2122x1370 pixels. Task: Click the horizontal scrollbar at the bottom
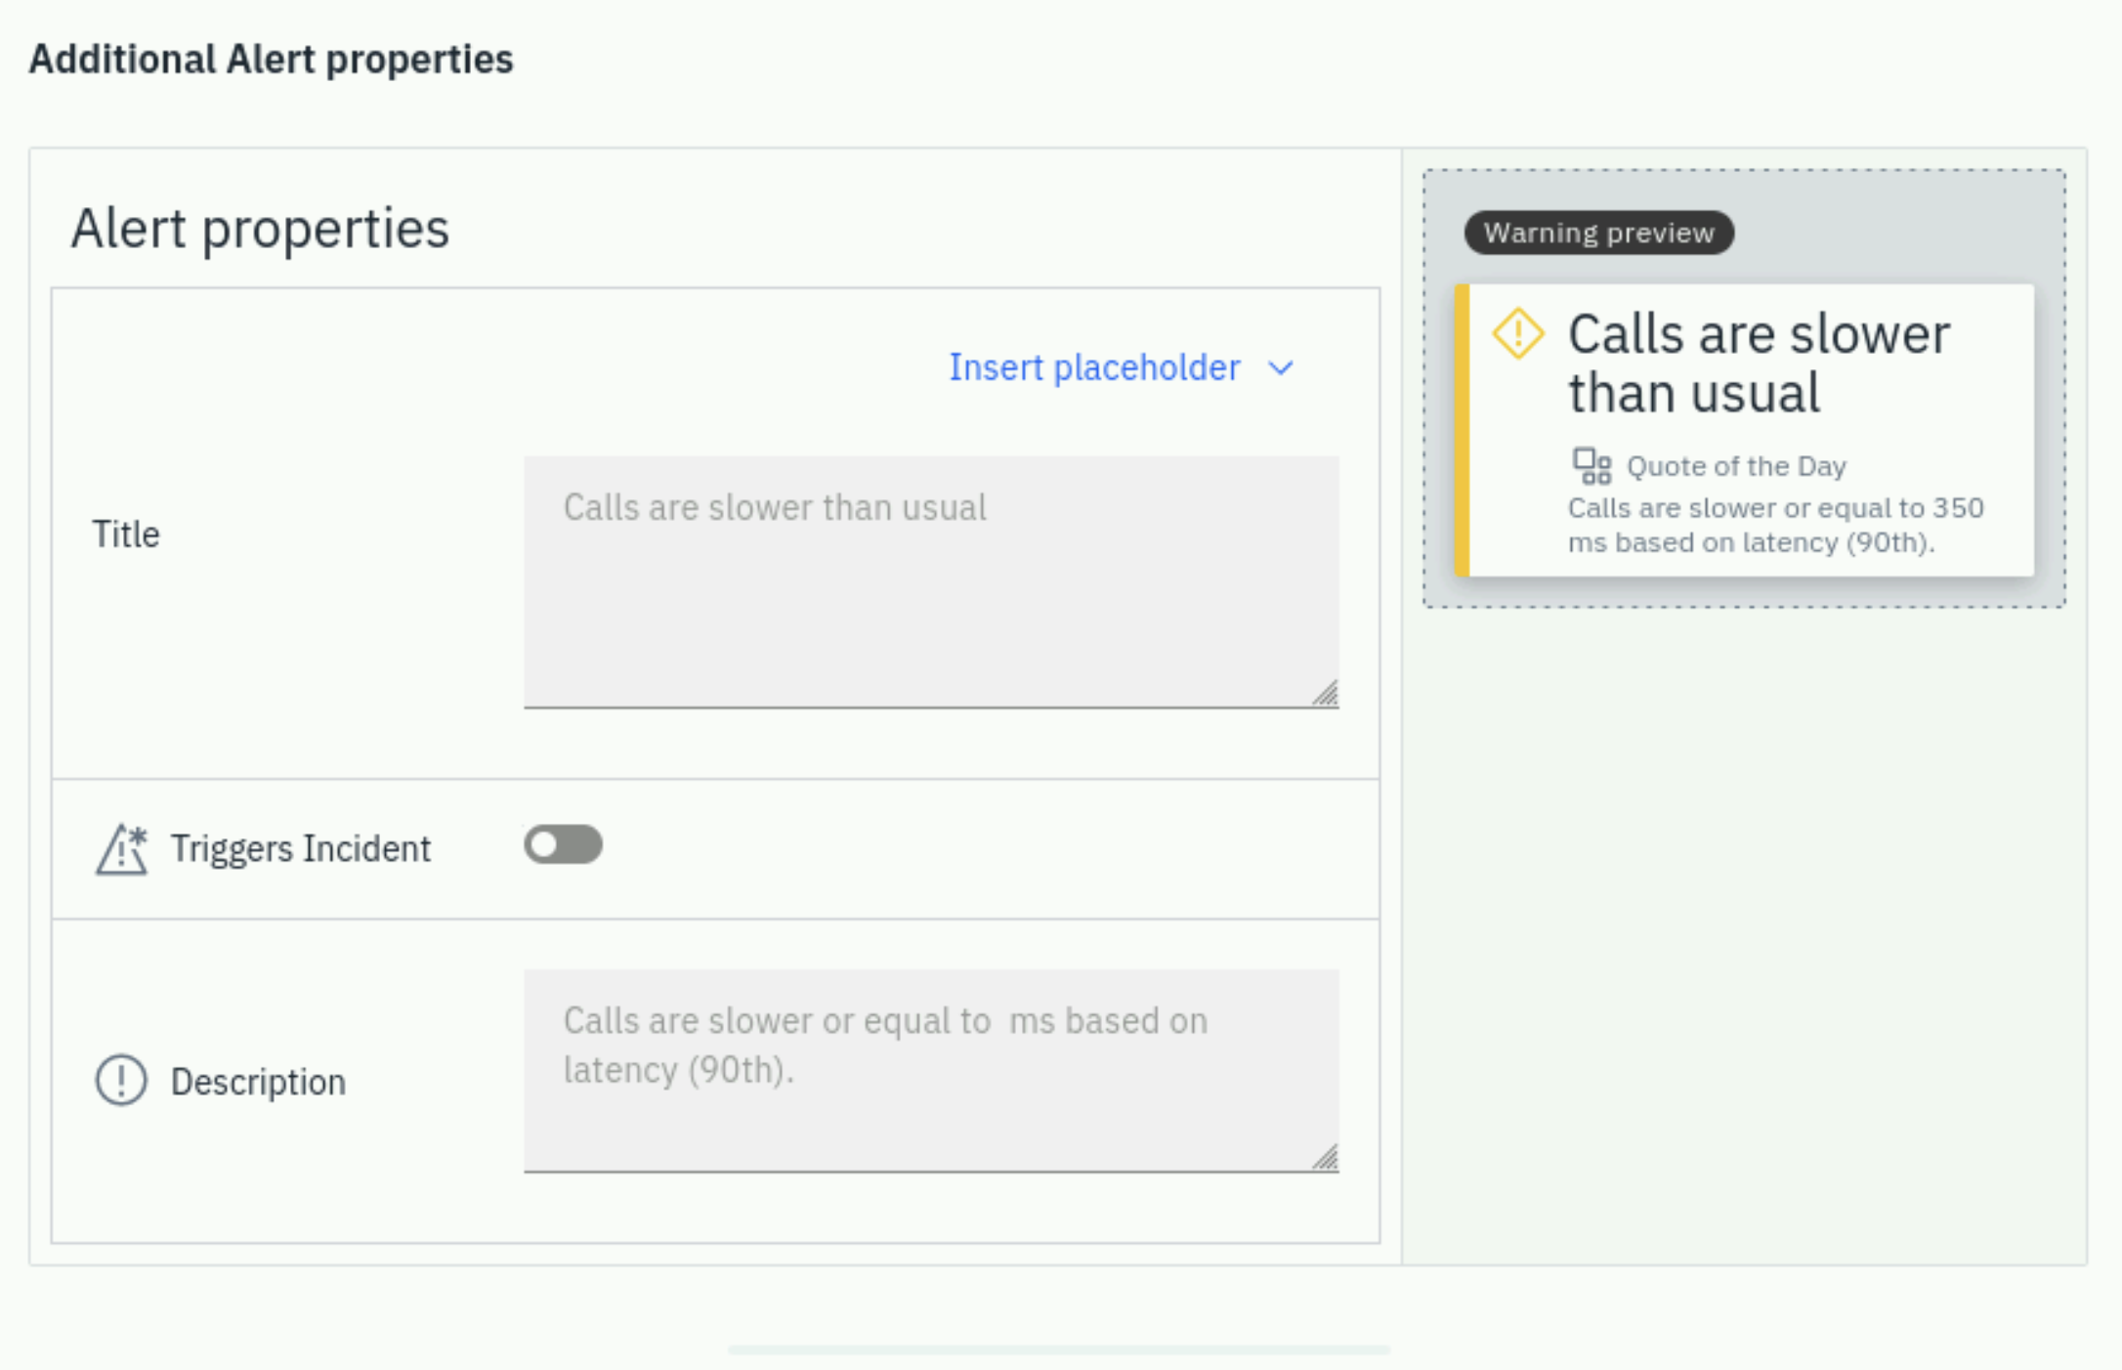1059,1349
